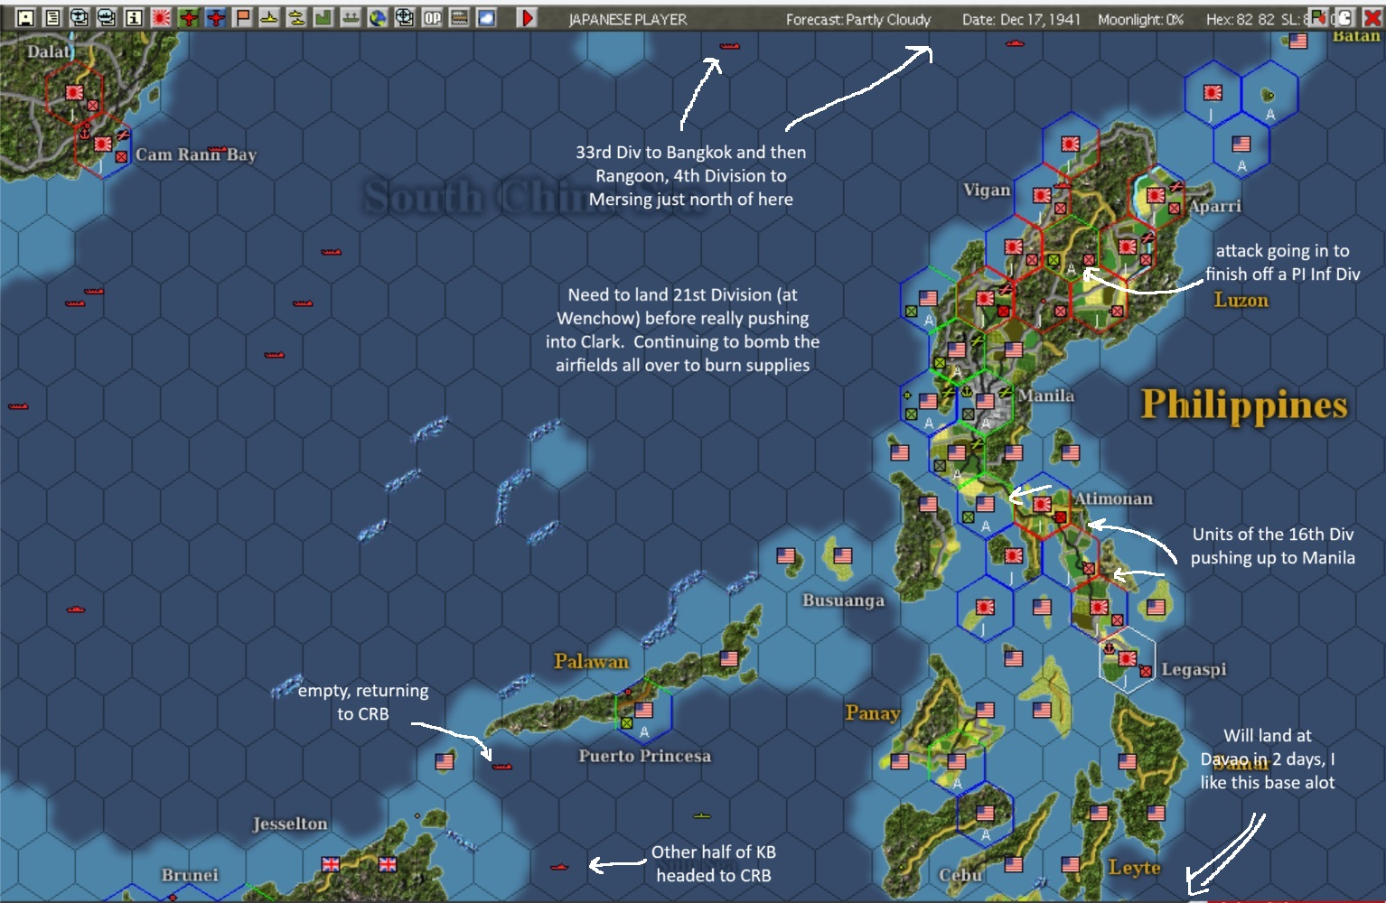Select the Japanese flag at Vigan
This screenshot has width=1386, height=903.
tap(1042, 195)
